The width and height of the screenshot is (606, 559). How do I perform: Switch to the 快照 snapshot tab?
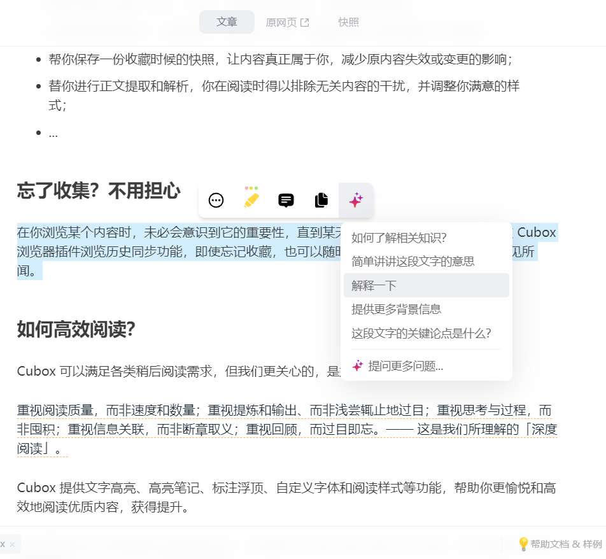[x=348, y=22]
